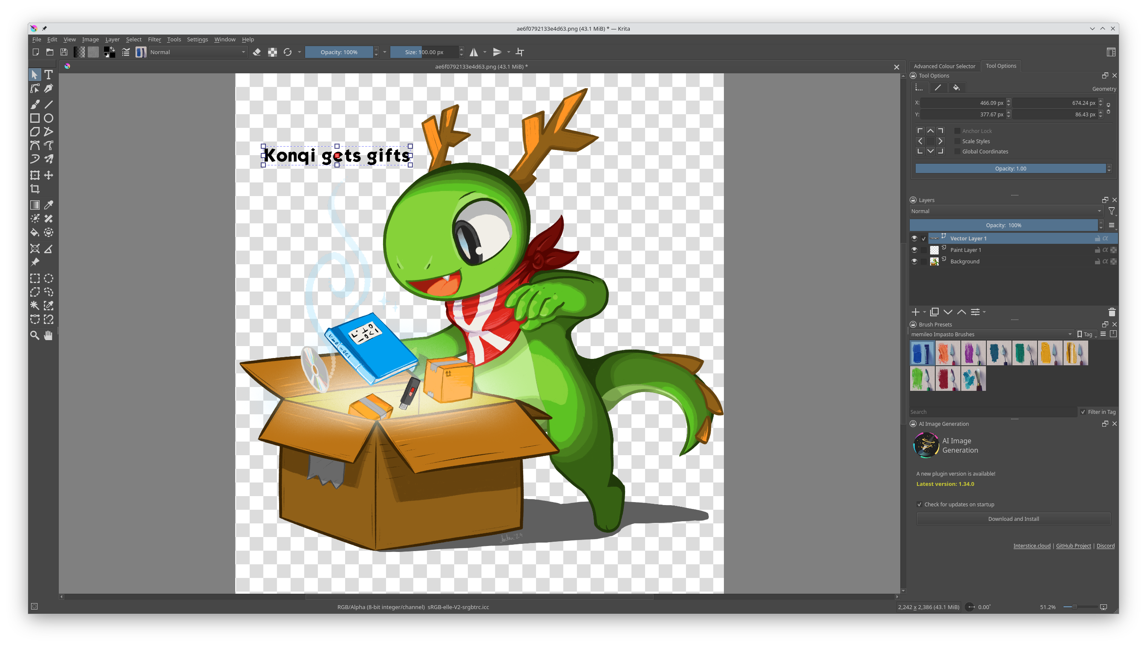1147x647 pixels.
Task: Open the brush preset chooser in the toolbar
Action: click(141, 52)
